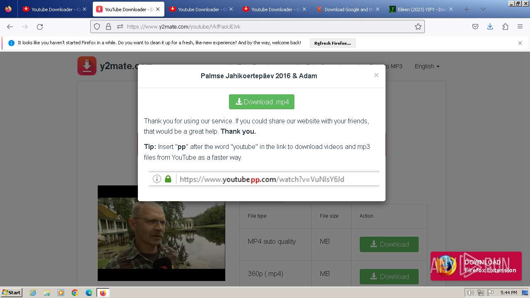
Task: Go back with the browser back arrow
Action: click(x=10, y=26)
